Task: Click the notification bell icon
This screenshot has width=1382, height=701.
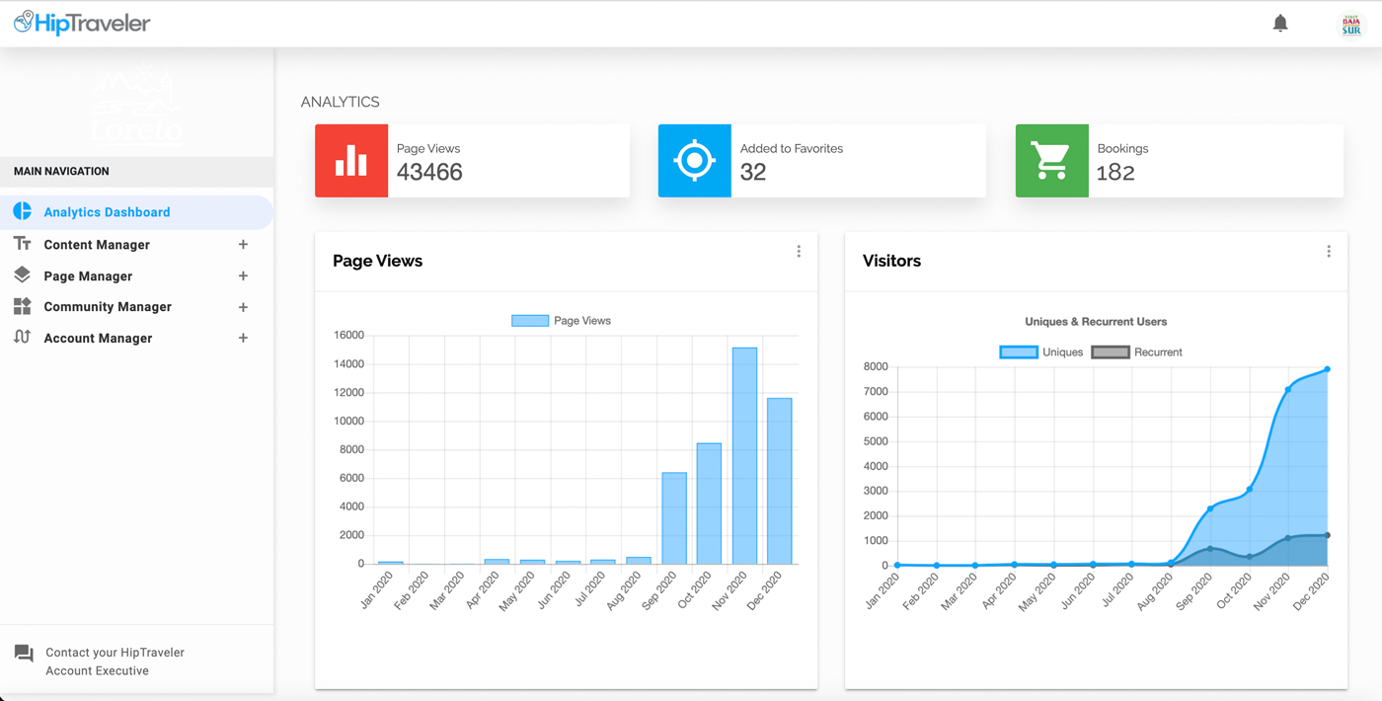Action: (1280, 23)
